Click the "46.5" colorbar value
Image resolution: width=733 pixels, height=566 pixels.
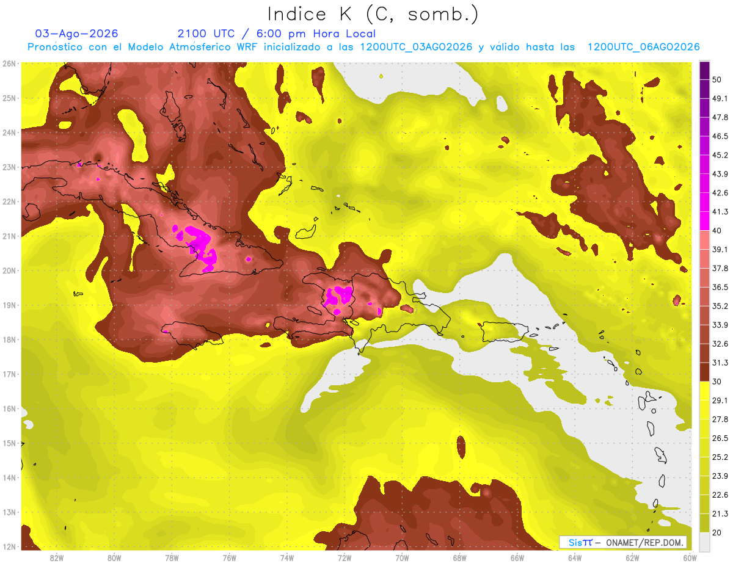point(720,136)
